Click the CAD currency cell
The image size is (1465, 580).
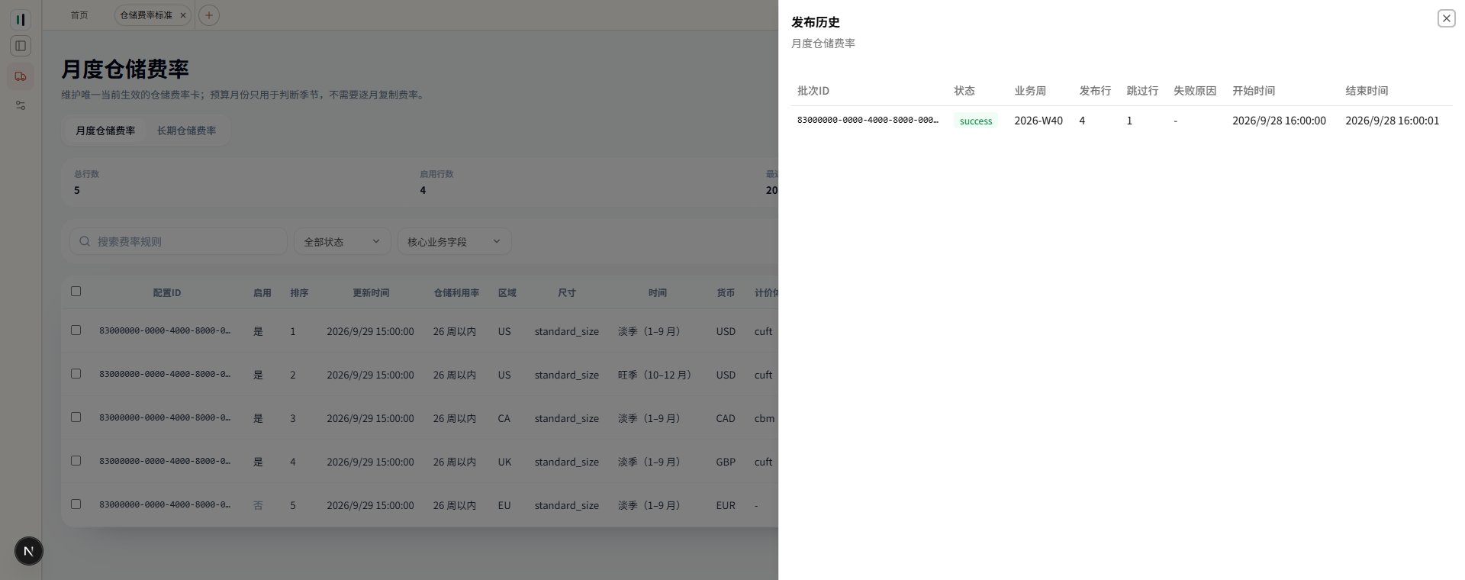coord(726,418)
